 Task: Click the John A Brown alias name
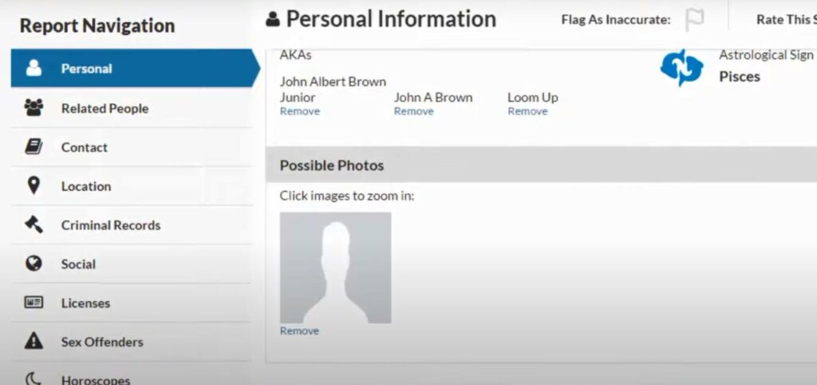(433, 97)
